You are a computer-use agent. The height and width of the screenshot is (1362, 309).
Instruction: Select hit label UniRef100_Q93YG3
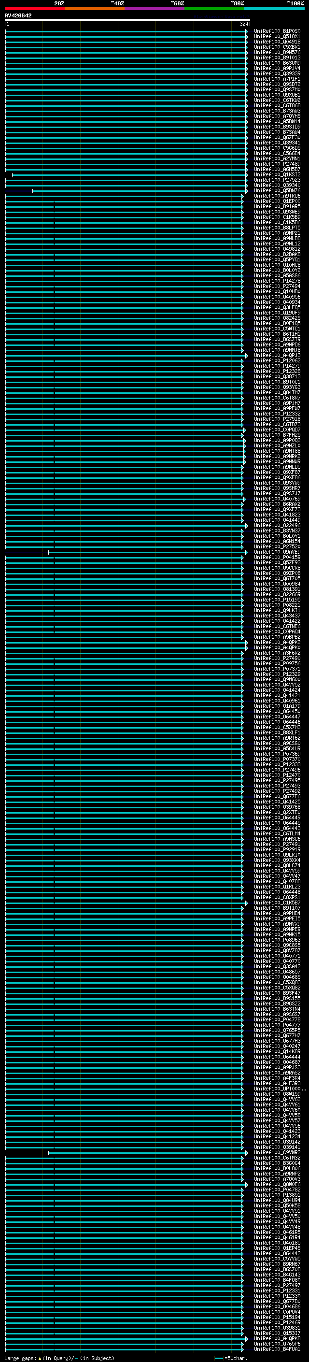click(277, 387)
